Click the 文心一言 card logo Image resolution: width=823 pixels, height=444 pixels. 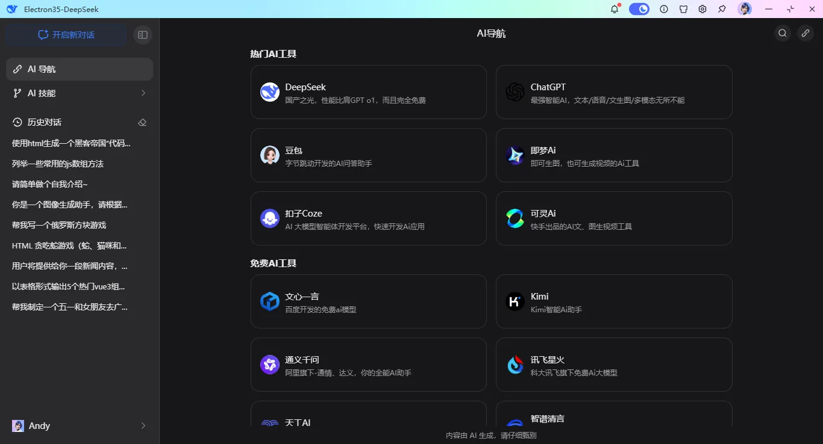(x=270, y=301)
